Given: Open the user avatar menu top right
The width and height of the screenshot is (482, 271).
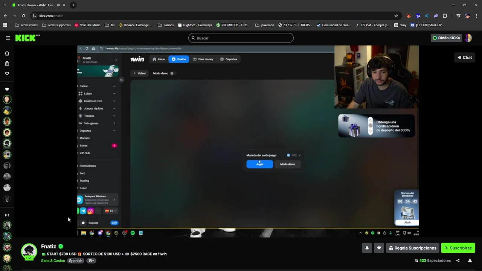Looking at the screenshot, I should coord(468,38).
